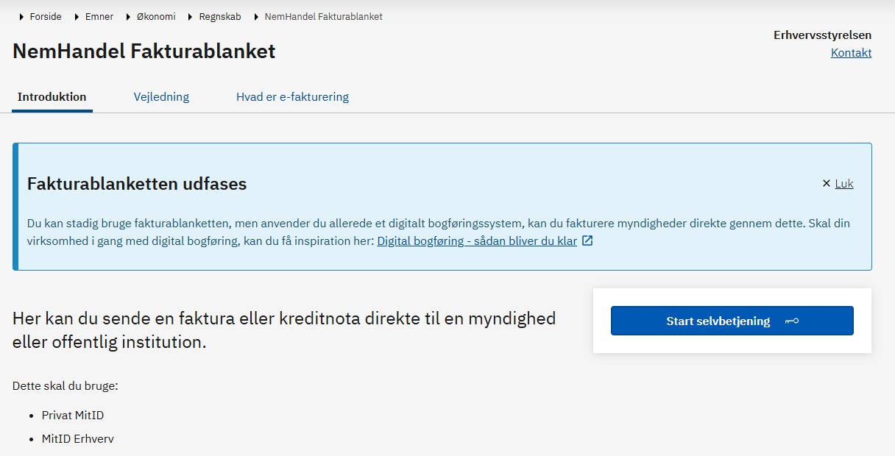
Task: Click MitID Erhverv list item
Action: point(78,439)
